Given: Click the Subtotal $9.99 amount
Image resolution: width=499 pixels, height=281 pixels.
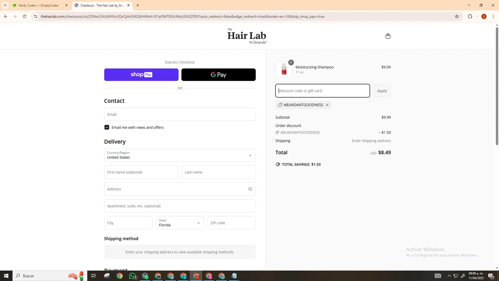Looking at the screenshot, I should (386, 117).
